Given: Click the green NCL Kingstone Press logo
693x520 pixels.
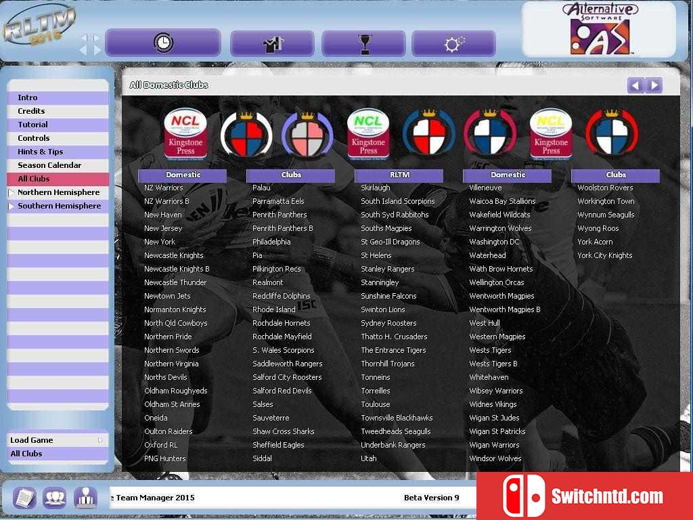Looking at the screenshot, I should [368, 133].
